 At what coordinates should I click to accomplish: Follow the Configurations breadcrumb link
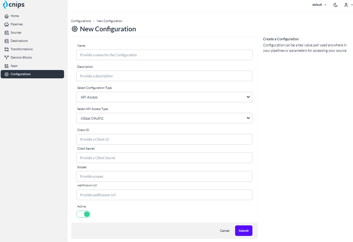[x=81, y=21]
